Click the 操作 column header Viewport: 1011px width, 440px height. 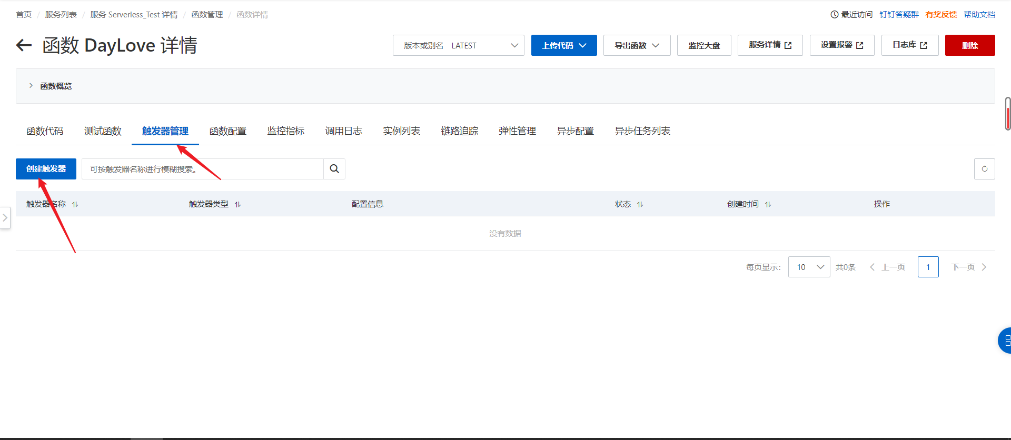(882, 204)
